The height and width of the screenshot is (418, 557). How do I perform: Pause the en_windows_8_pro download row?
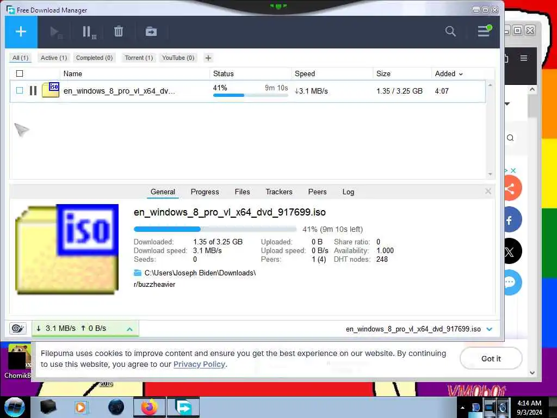tap(33, 91)
